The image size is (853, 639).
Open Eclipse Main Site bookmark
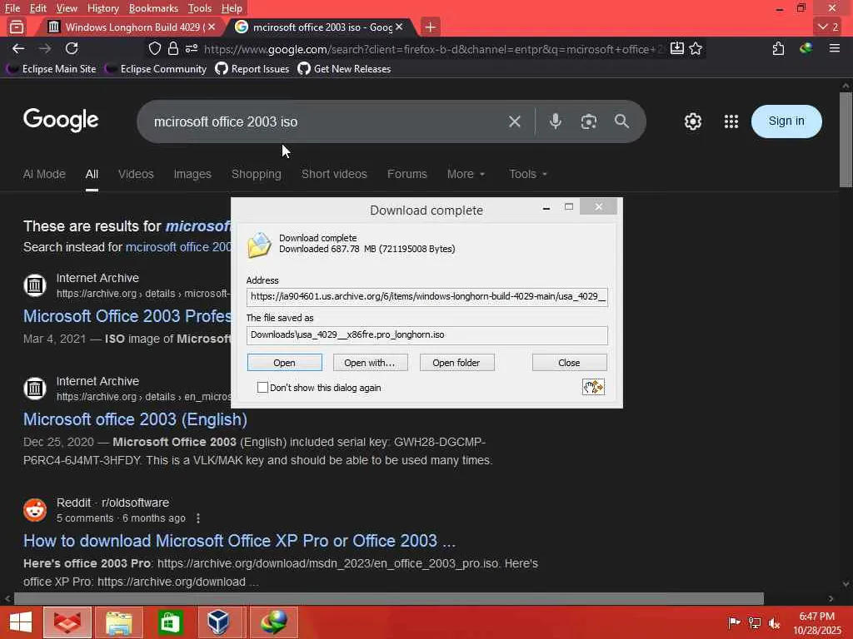pos(51,69)
